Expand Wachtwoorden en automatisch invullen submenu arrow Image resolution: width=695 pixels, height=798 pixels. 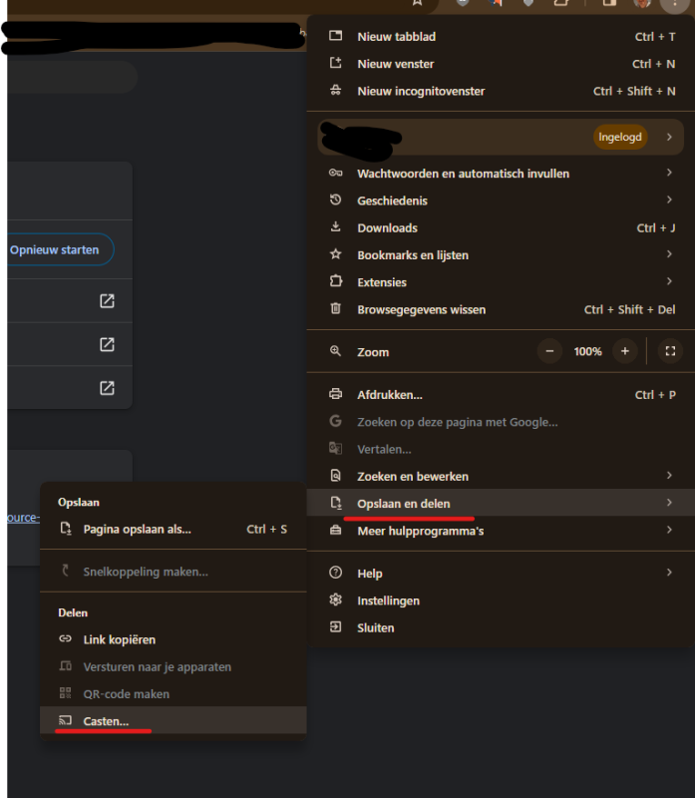pos(669,173)
